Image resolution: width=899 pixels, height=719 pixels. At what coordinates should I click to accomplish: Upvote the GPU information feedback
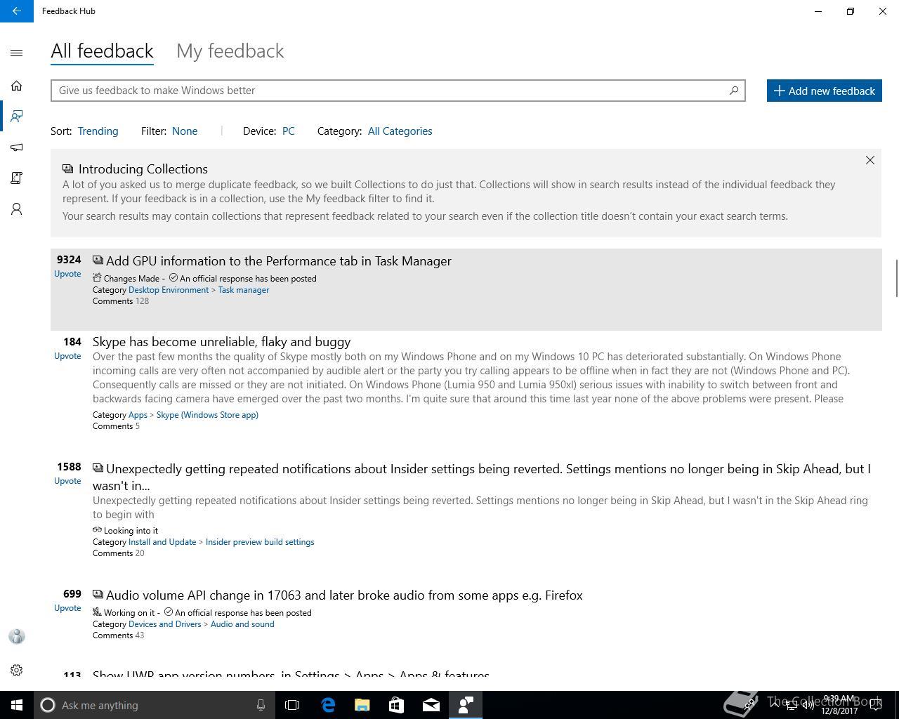(x=67, y=274)
